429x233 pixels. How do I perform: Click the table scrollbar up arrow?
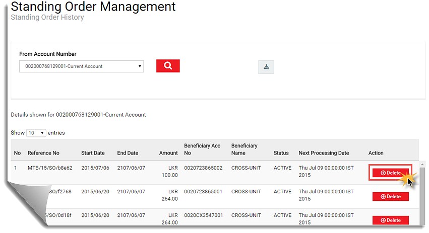(422, 165)
